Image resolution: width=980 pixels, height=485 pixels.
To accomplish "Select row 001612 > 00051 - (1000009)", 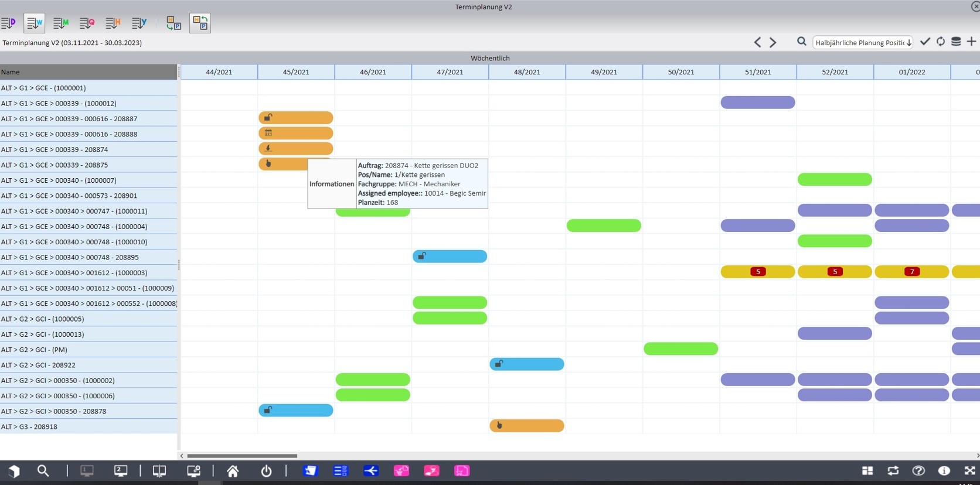I will point(89,288).
